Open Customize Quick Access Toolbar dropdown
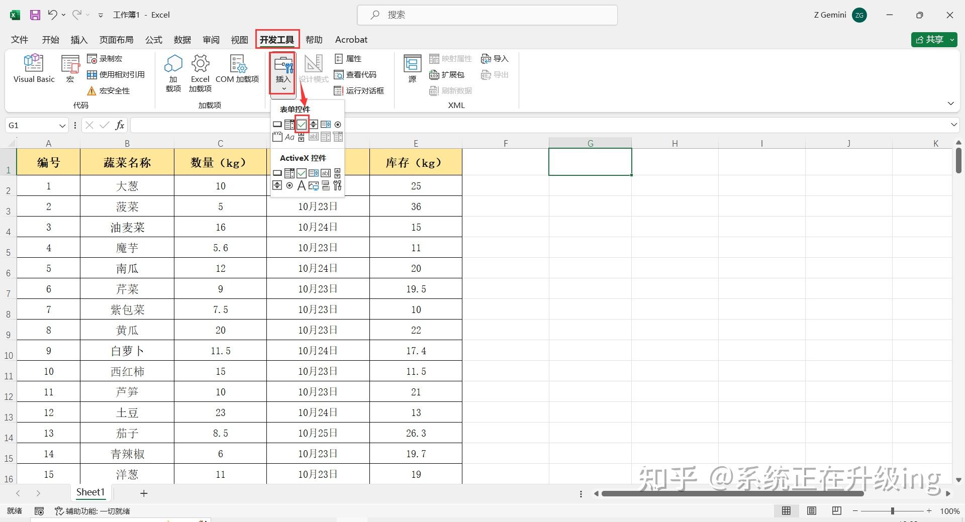This screenshot has width=965, height=522. point(101,15)
